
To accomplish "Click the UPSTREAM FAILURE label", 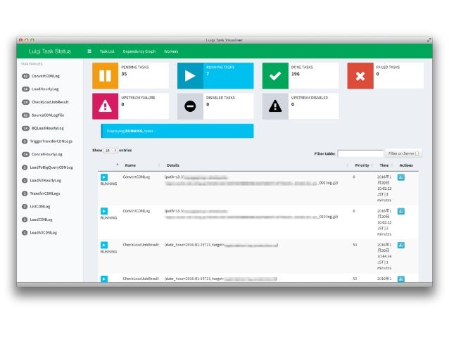I will (138, 98).
